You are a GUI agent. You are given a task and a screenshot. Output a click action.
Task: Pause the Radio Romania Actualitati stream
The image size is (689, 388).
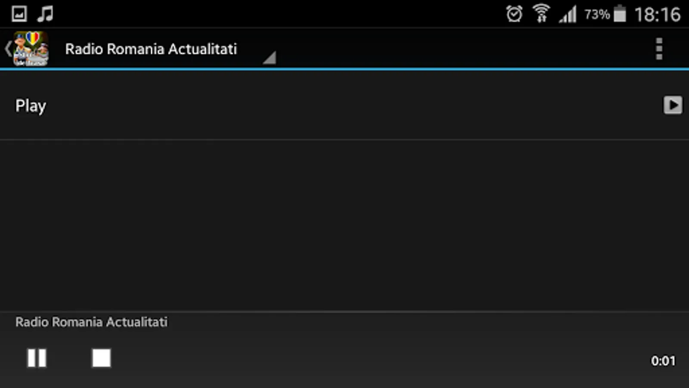[37, 358]
